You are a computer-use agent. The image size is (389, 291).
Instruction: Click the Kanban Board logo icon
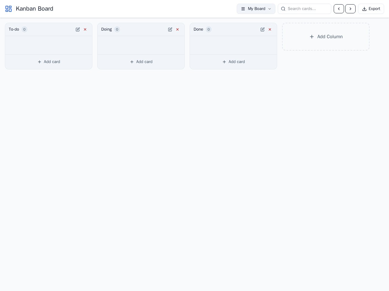(x=9, y=9)
